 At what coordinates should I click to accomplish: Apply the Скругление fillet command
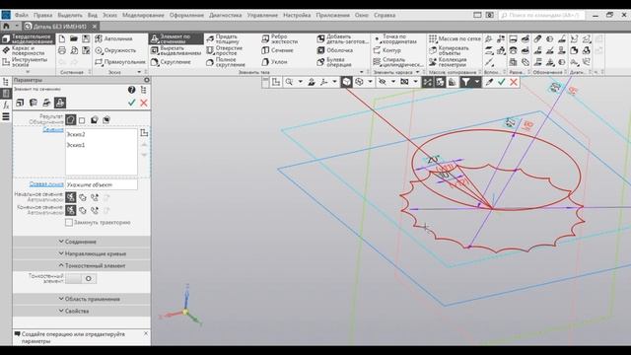click(x=171, y=62)
